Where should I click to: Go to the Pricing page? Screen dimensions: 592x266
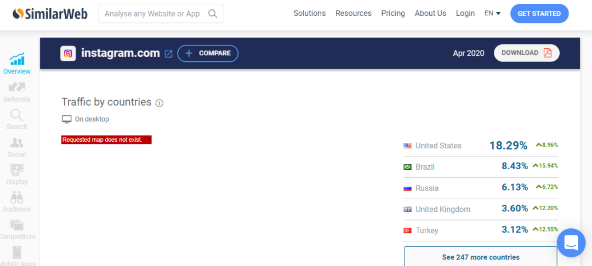393,13
